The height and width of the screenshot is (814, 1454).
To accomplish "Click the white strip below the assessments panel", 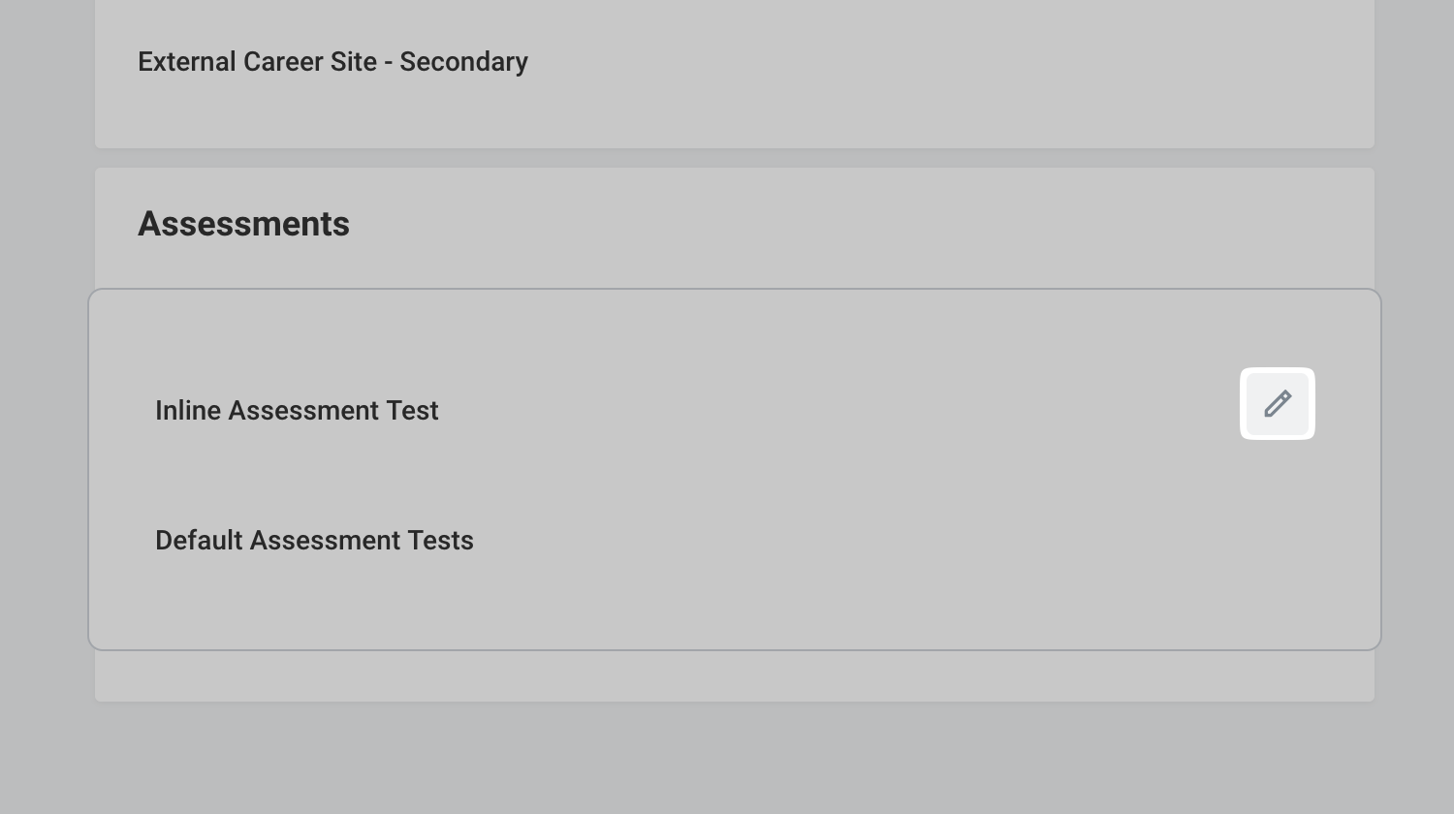I will (x=735, y=676).
